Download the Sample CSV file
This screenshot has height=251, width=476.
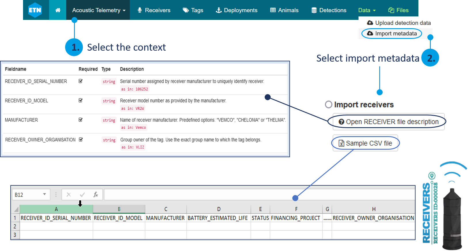(365, 143)
